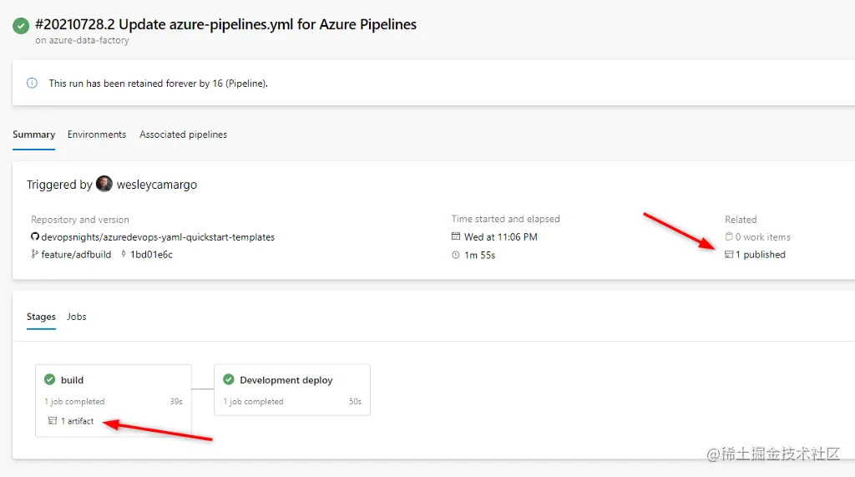Screen dimensions: 855x477
Task: Open devopsnights/azuredevops-yaml-quickstart-templates repository link
Action: pos(158,237)
